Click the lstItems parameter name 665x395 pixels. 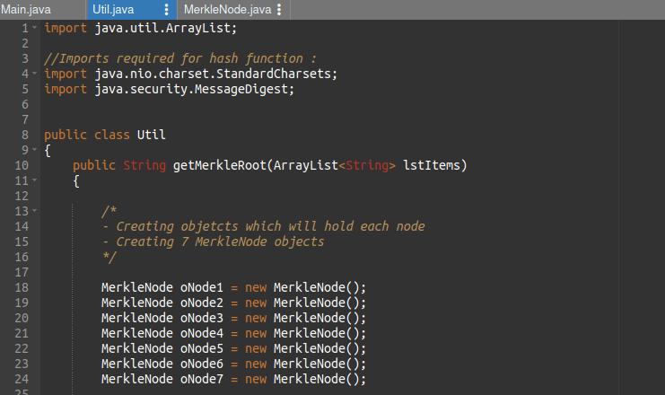click(x=432, y=165)
